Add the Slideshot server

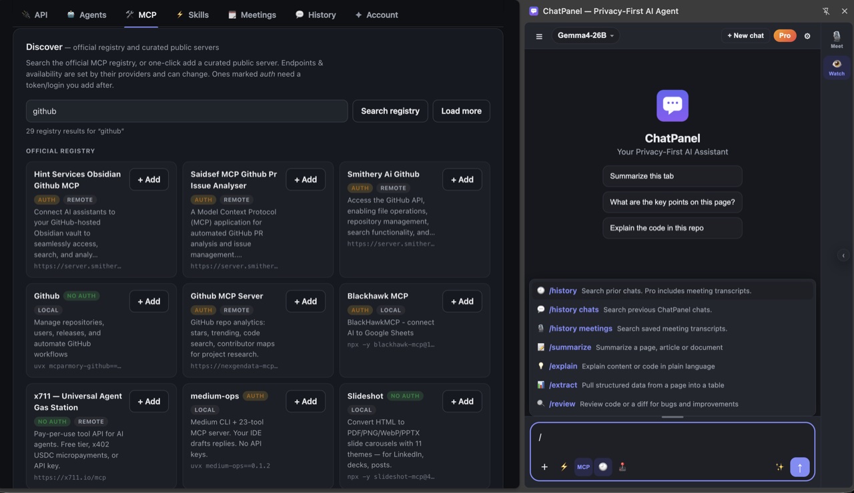coord(462,402)
